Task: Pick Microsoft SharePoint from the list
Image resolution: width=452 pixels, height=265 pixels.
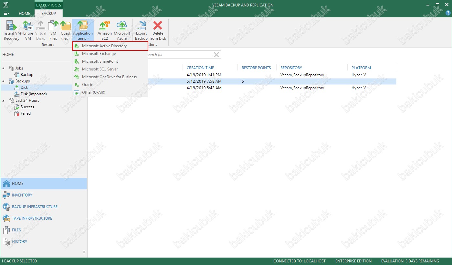Action: tap(110, 61)
